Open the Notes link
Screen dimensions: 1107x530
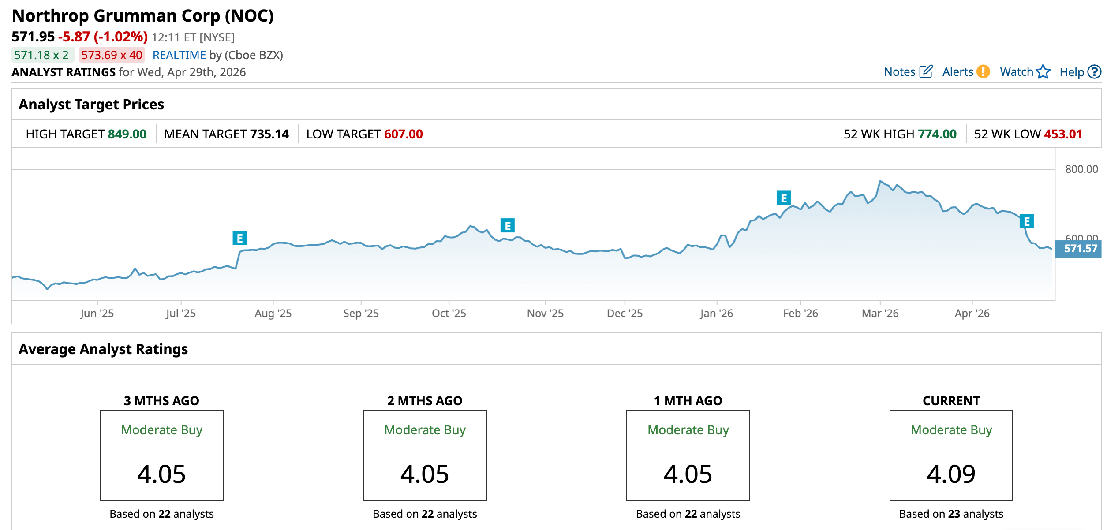[900, 72]
